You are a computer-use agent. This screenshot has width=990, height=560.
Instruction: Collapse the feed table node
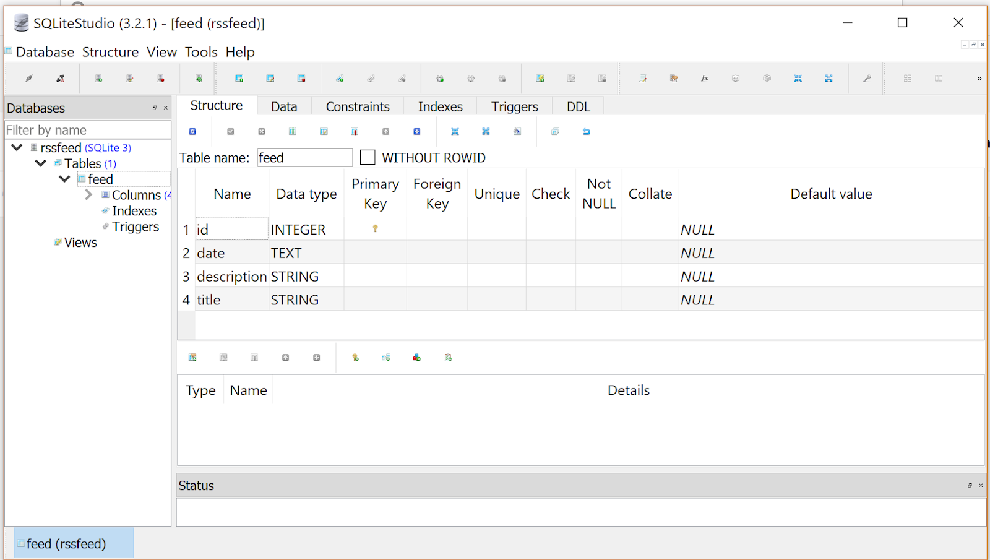[64, 179]
